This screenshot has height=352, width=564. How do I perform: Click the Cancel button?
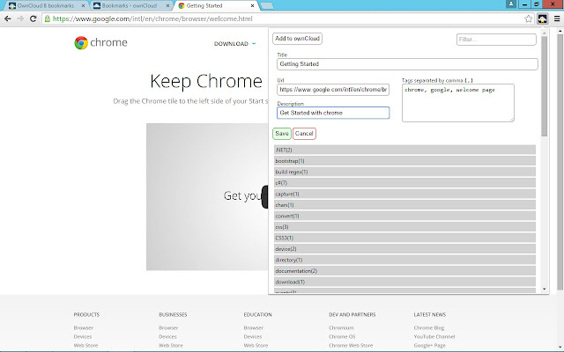pos(304,134)
